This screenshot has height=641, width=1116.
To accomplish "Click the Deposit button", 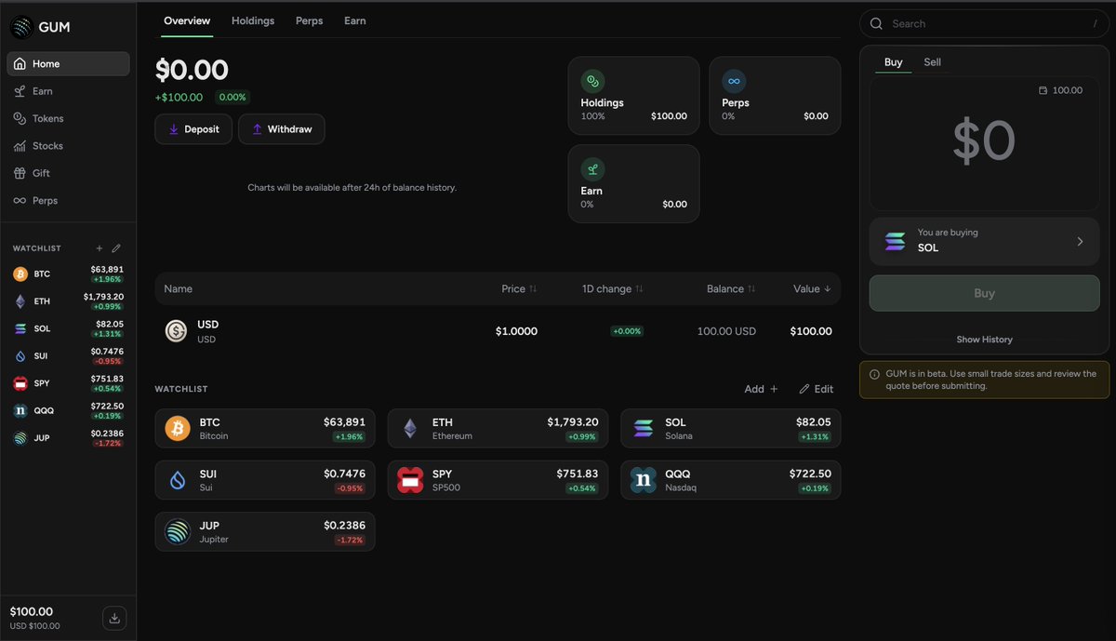I will tap(193, 129).
